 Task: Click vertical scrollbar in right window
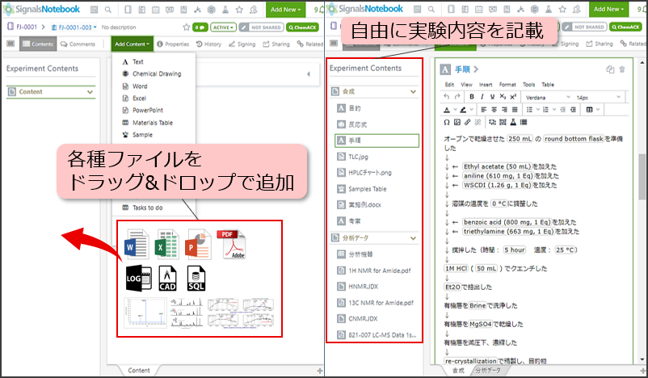pyautogui.click(x=642, y=176)
